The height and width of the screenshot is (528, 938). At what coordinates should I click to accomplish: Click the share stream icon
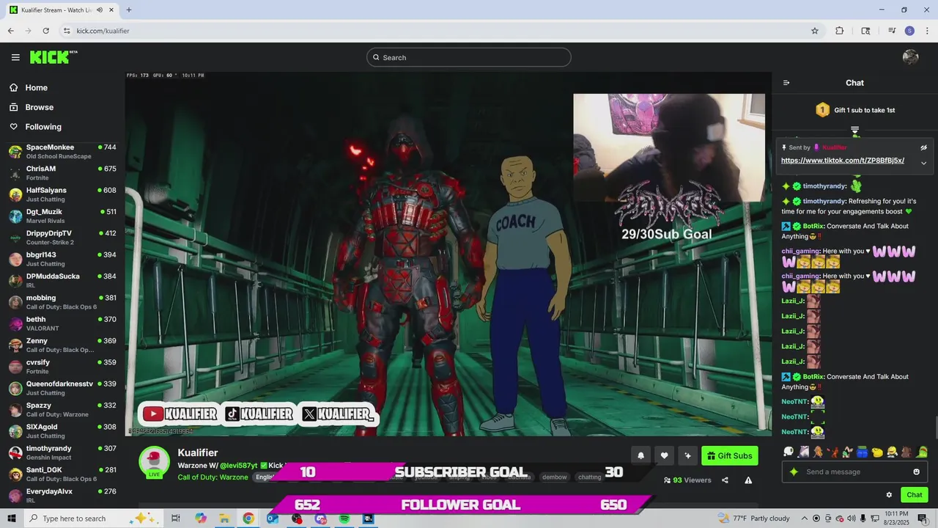pos(725,480)
